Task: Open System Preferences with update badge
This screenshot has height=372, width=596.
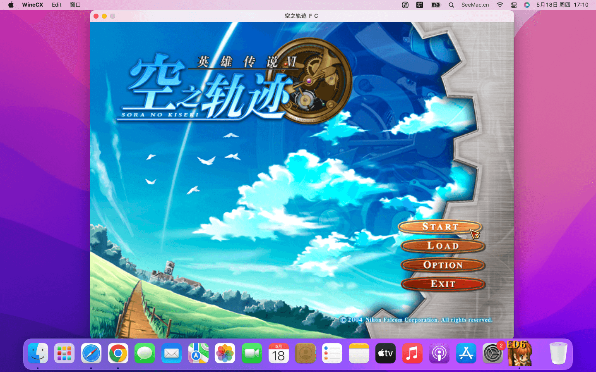Action: tap(493, 353)
